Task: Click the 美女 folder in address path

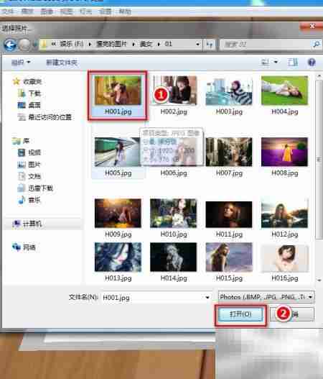Action: click(x=146, y=44)
